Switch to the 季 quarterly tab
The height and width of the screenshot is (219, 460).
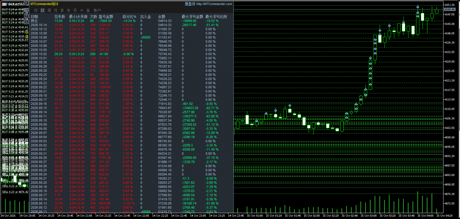coord(62,10)
